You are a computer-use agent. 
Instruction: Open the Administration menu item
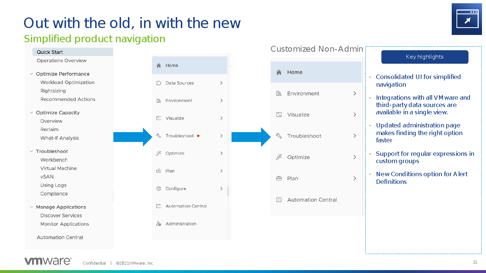point(181,224)
